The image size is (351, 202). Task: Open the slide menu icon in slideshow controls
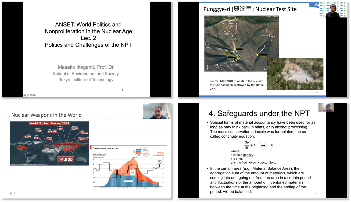(x=31, y=95)
